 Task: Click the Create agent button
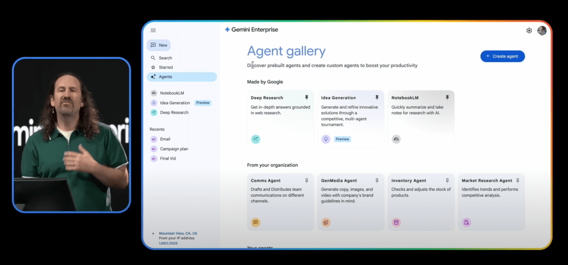coord(502,56)
